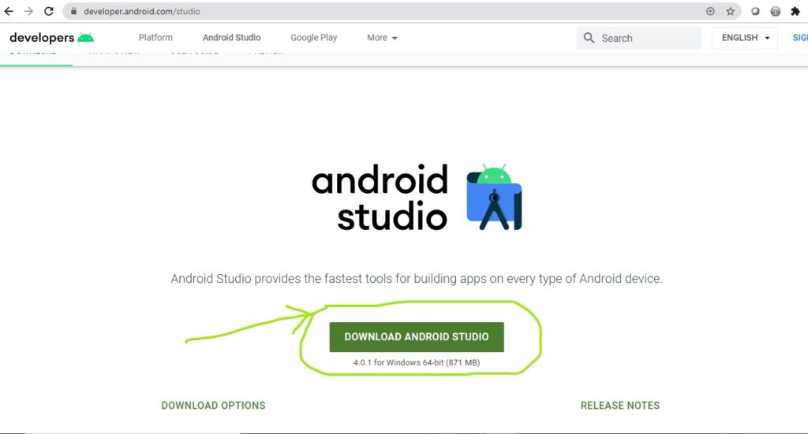Click the large android studio wordmark
Screen dimensions: 808x434
380,198
